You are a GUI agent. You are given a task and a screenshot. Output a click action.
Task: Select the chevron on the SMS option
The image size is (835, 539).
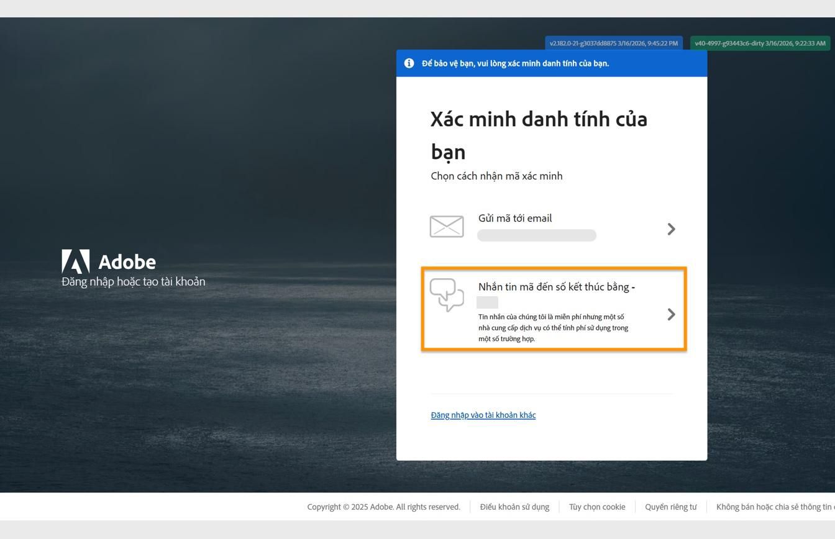click(671, 314)
